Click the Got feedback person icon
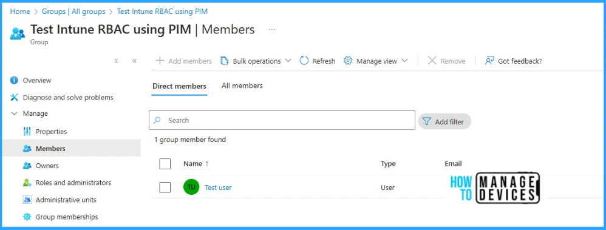This screenshot has width=606, height=230. click(489, 61)
